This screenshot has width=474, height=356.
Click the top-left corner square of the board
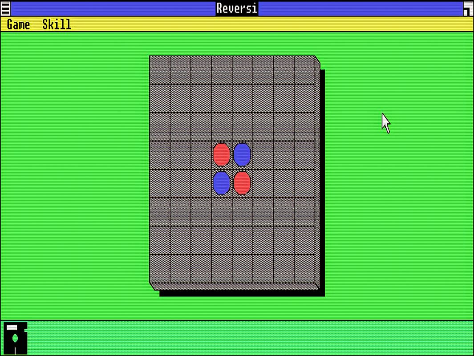point(160,69)
